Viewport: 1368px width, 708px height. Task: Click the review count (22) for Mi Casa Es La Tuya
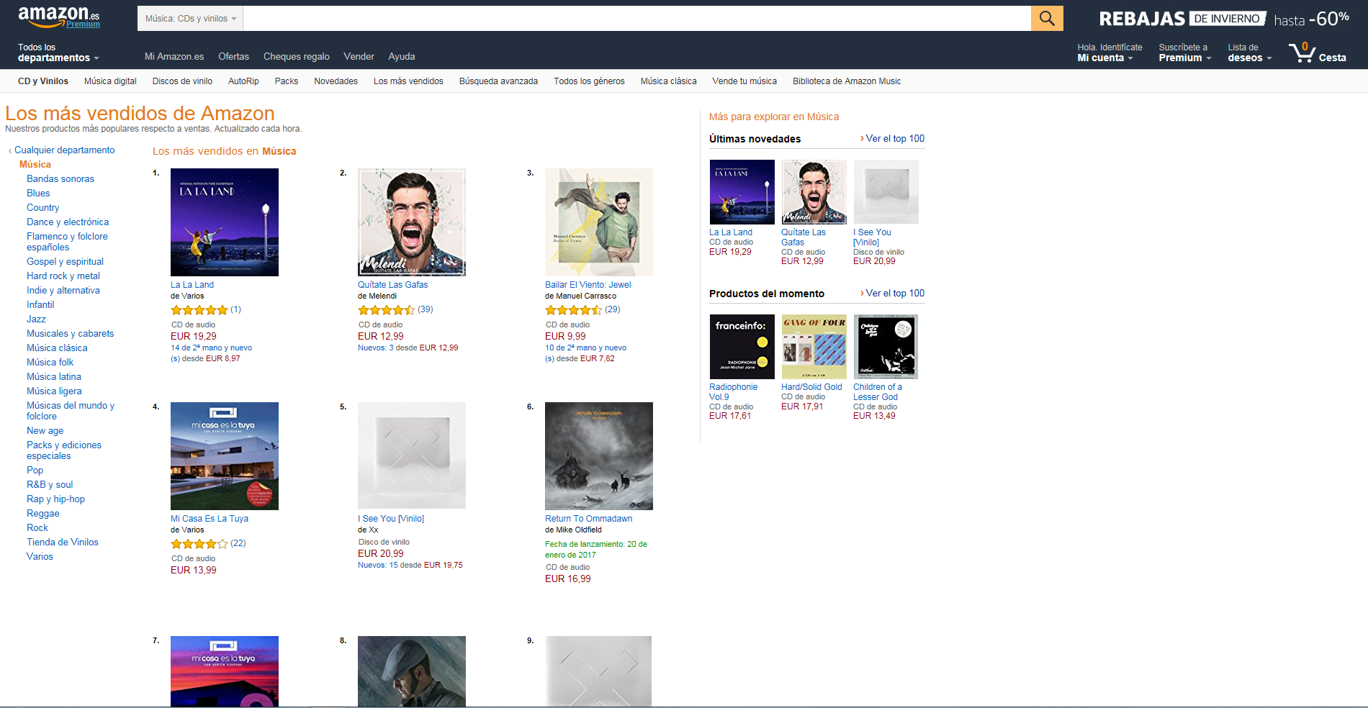238,543
